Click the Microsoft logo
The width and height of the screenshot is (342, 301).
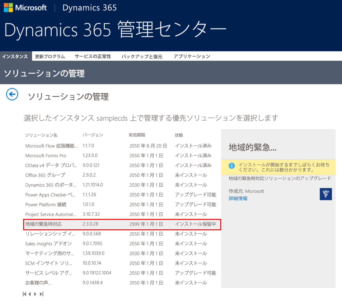click(x=25, y=8)
